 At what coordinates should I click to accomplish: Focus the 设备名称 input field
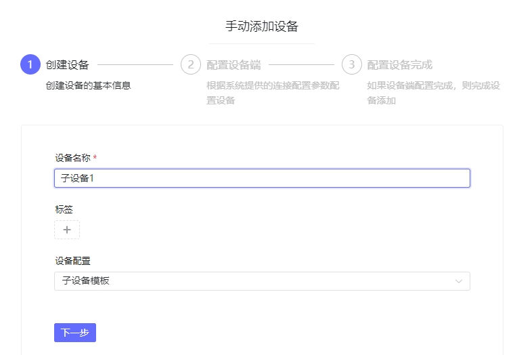[x=262, y=178]
